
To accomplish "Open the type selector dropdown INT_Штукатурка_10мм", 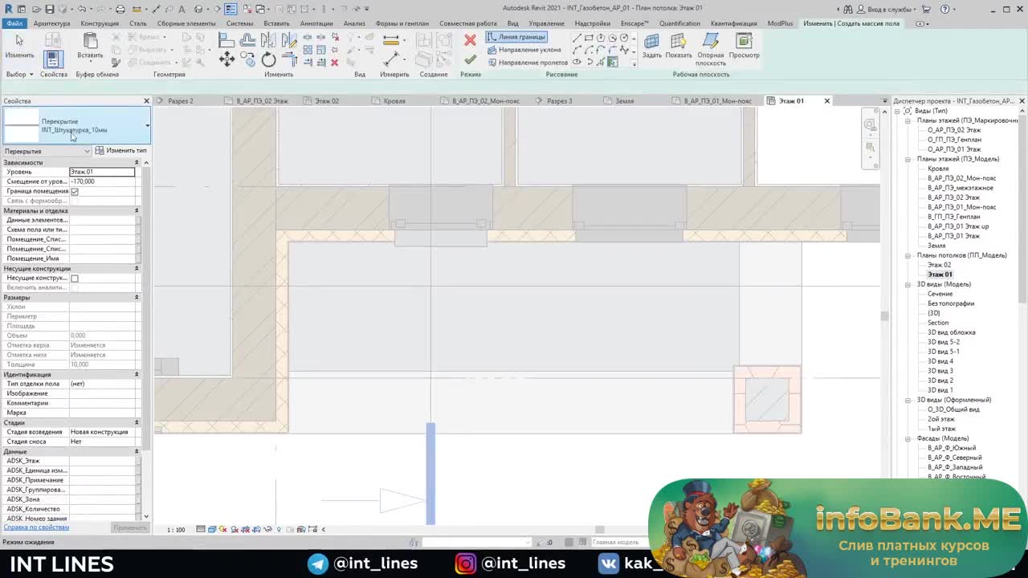I will point(147,126).
